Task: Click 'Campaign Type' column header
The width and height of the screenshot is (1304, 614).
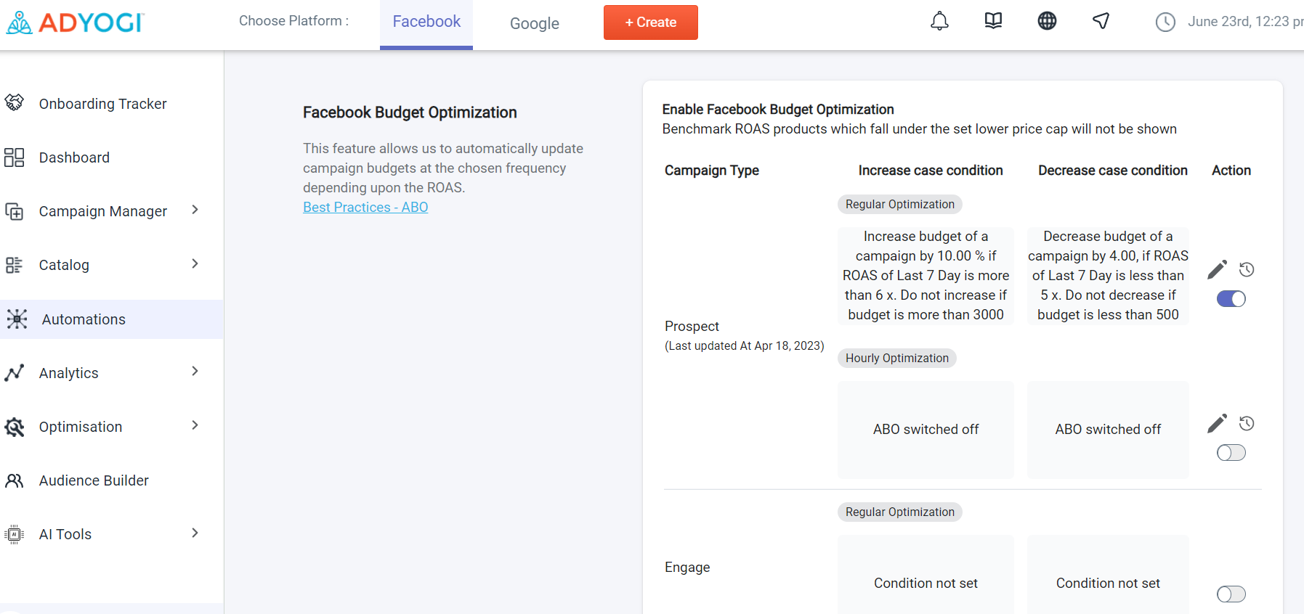Action: coord(712,171)
